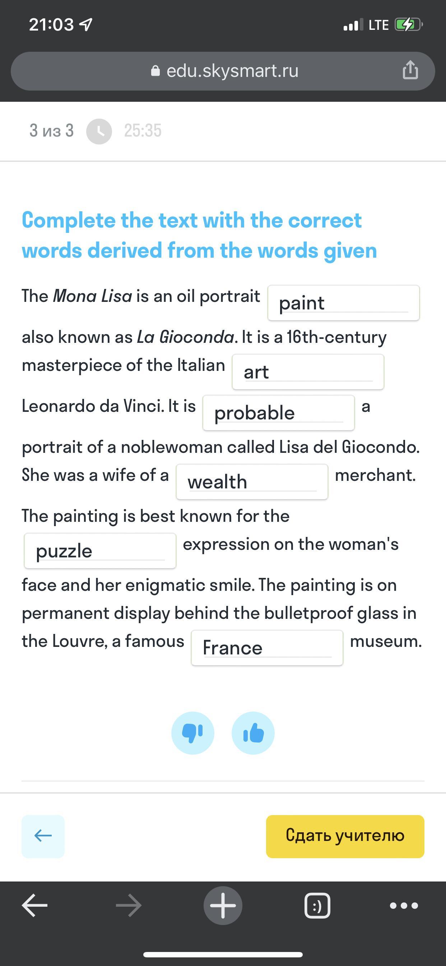The image size is (446, 966).
Task: Open the tabs switcher icon
Action: [x=317, y=905]
